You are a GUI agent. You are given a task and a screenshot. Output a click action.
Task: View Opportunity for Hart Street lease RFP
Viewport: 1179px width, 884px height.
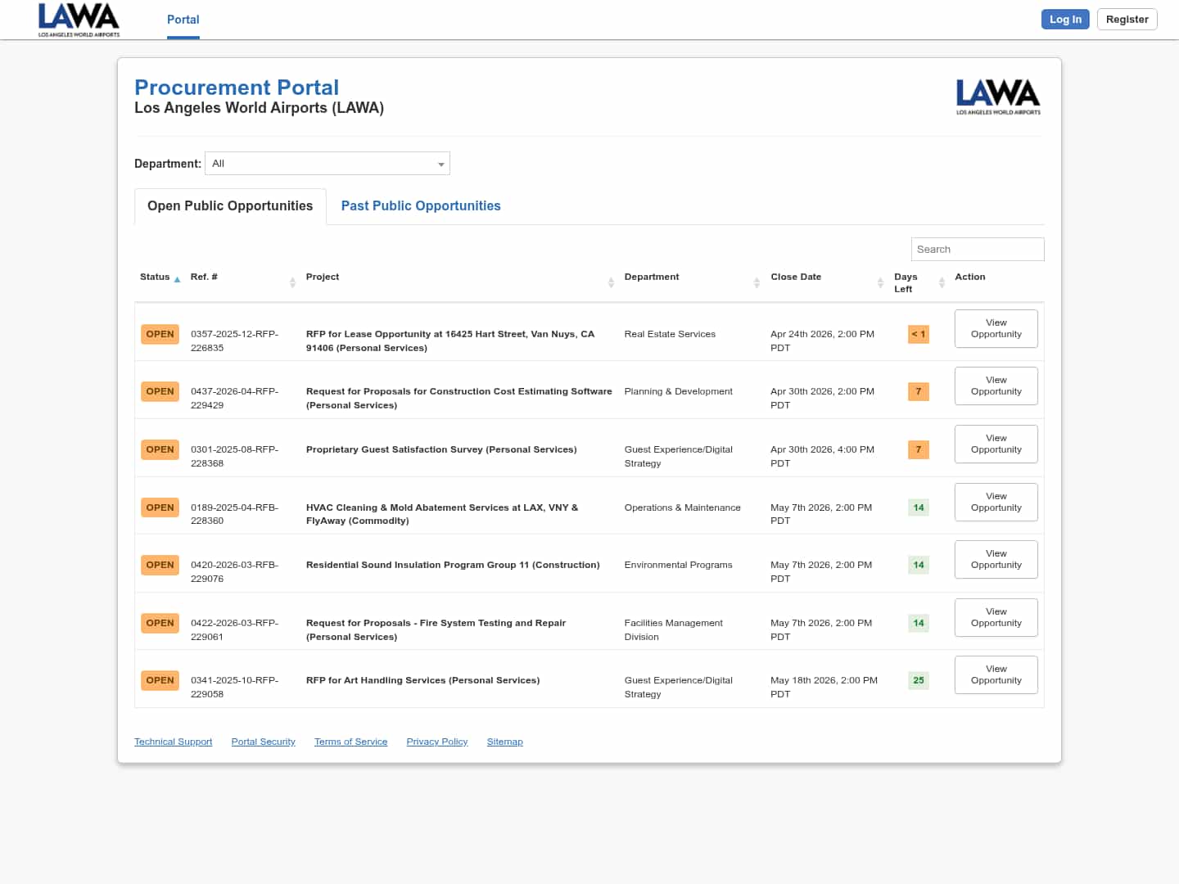(996, 328)
